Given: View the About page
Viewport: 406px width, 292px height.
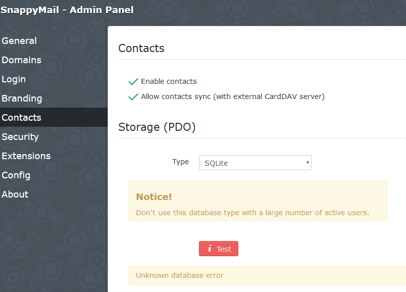Looking at the screenshot, I should pyautogui.click(x=15, y=194).
